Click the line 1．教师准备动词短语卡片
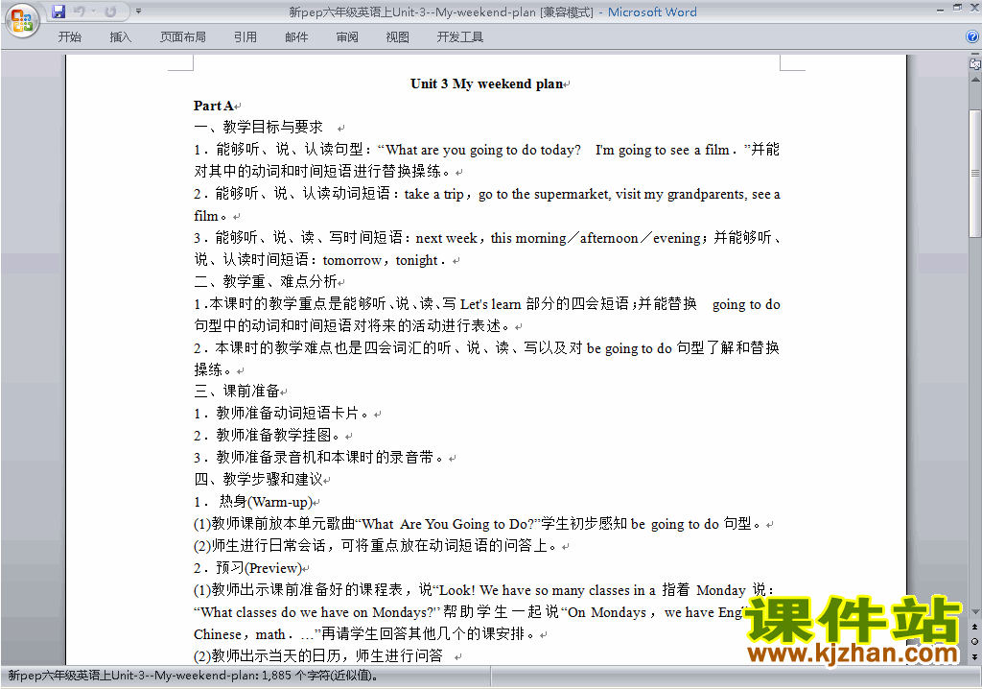 tap(281, 414)
